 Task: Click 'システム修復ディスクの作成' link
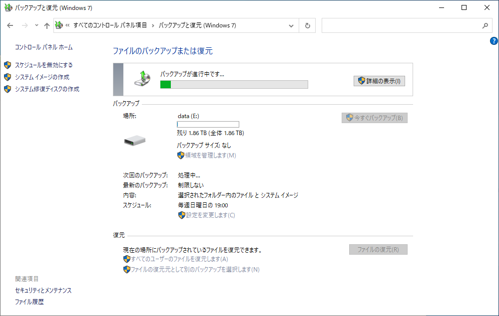tap(47, 89)
